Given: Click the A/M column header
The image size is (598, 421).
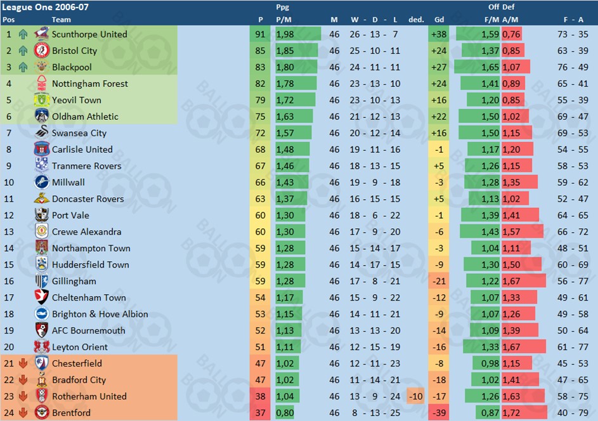Looking at the screenshot, I should 510,20.
